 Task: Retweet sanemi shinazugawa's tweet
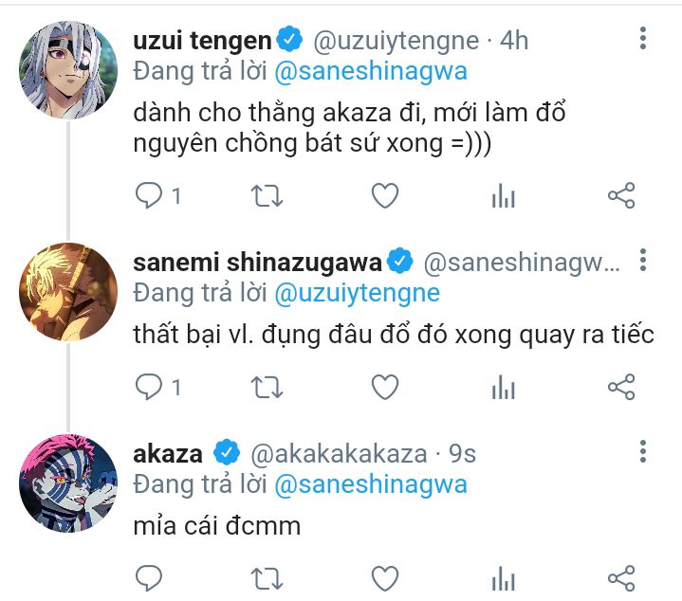[267, 387]
